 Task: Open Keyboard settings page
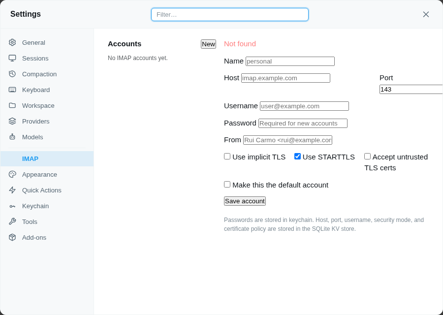coord(47,90)
